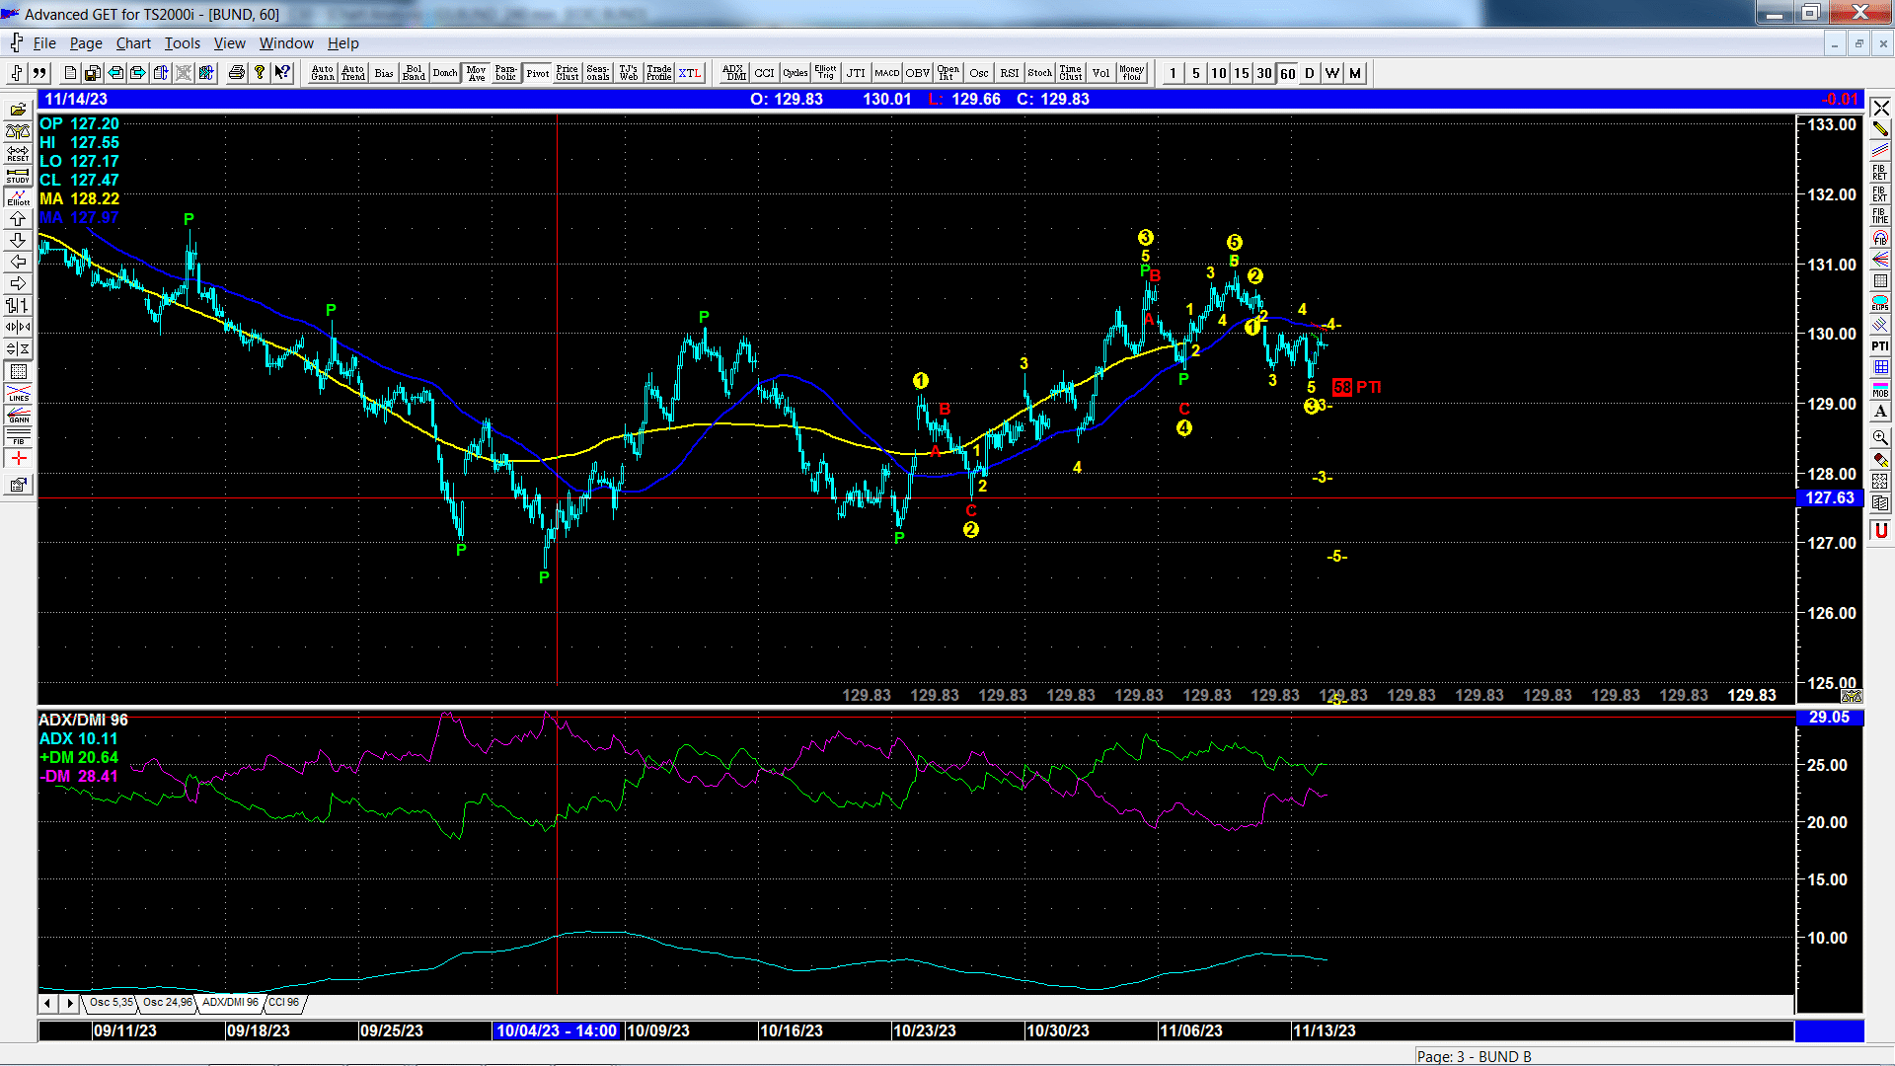Click the left arrow scroll icon

tap(18, 262)
